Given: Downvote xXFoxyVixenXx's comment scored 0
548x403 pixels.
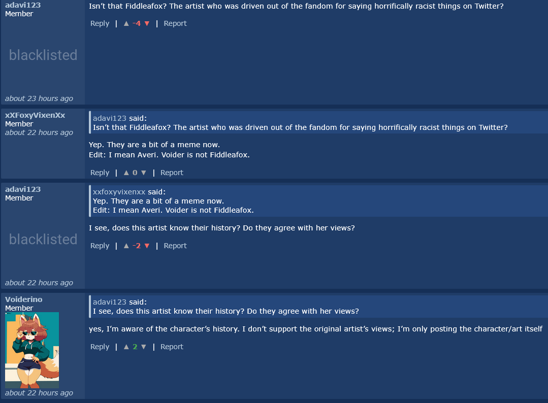Looking at the screenshot, I should coord(144,173).
